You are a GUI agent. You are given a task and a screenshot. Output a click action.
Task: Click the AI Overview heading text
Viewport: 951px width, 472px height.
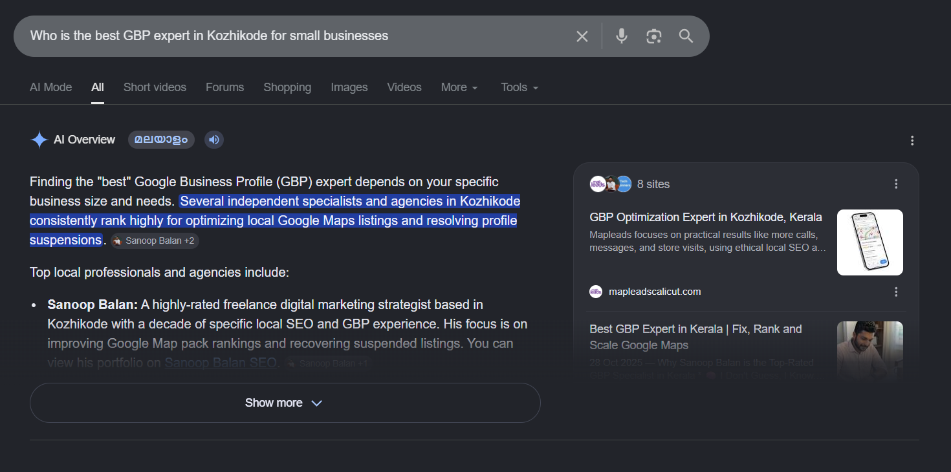[84, 140]
